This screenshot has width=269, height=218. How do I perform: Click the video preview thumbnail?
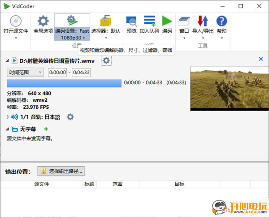click(x=228, y=88)
